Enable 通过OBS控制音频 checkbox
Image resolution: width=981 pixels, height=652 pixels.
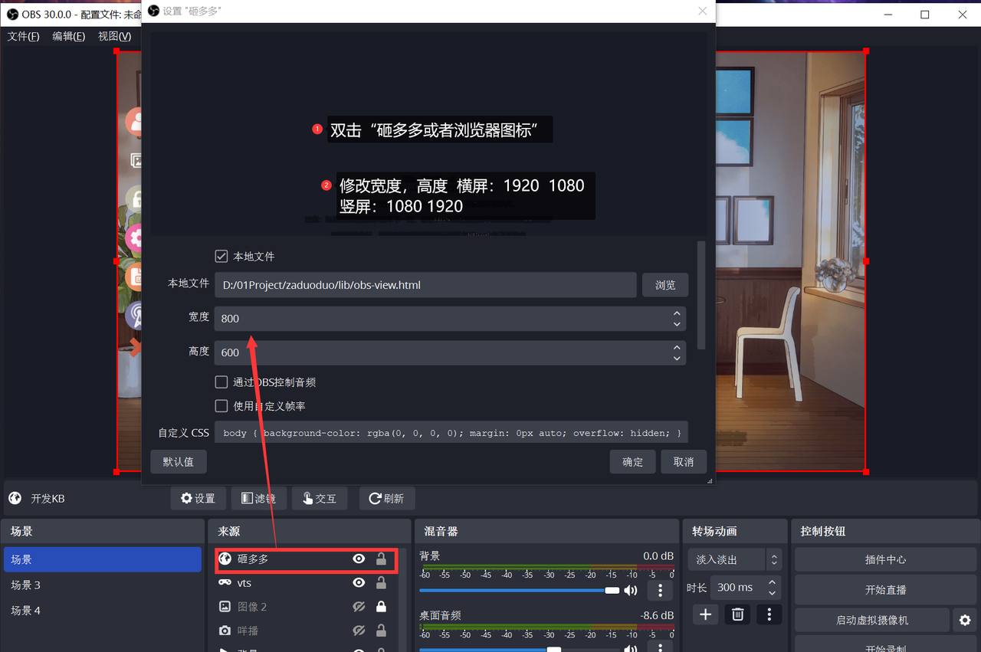pyautogui.click(x=221, y=382)
